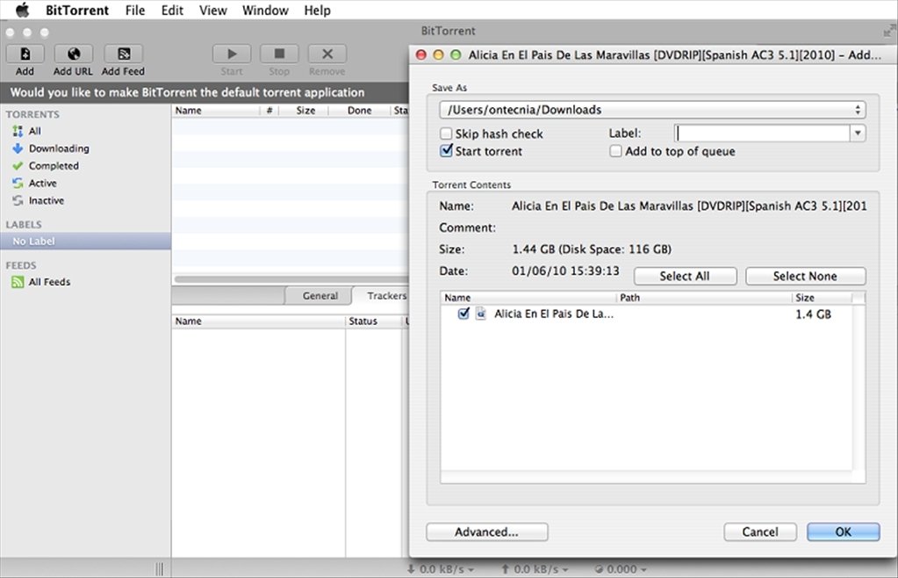Click into the Label text field

pos(762,133)
